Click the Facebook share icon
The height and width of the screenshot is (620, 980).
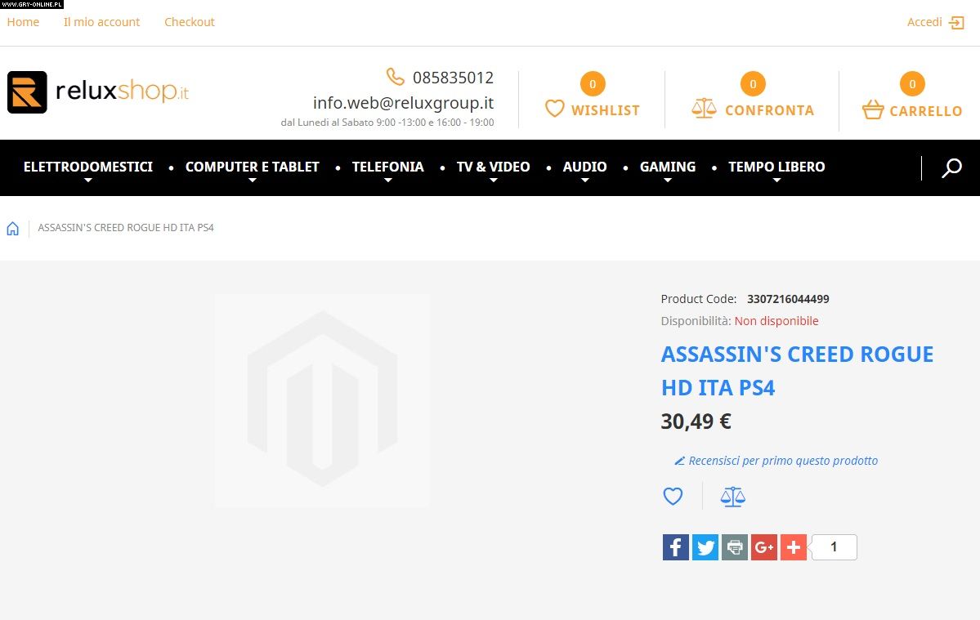click(x=675, y=547)
